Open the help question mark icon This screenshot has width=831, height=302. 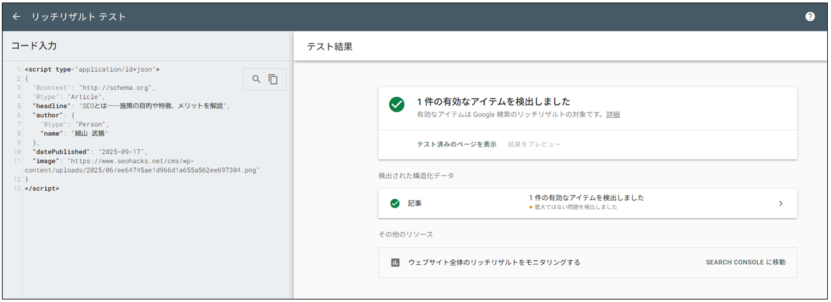pos(810,17)
